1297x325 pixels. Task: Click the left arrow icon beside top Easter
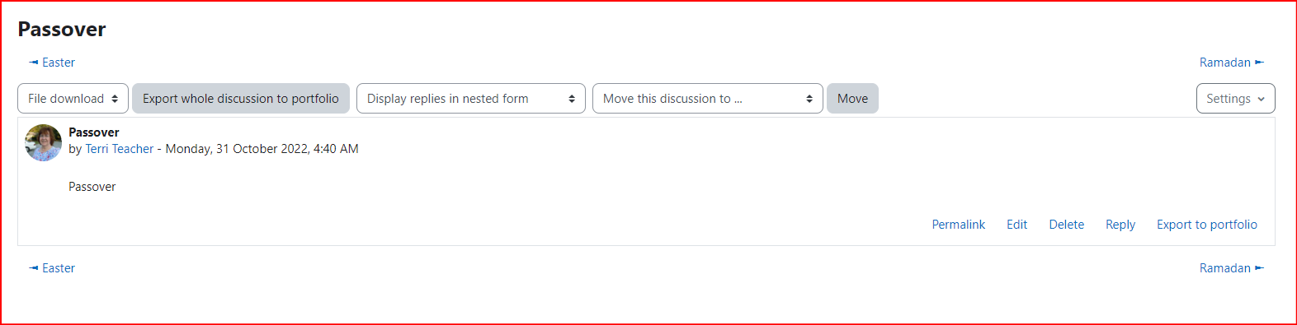[33, 63]
